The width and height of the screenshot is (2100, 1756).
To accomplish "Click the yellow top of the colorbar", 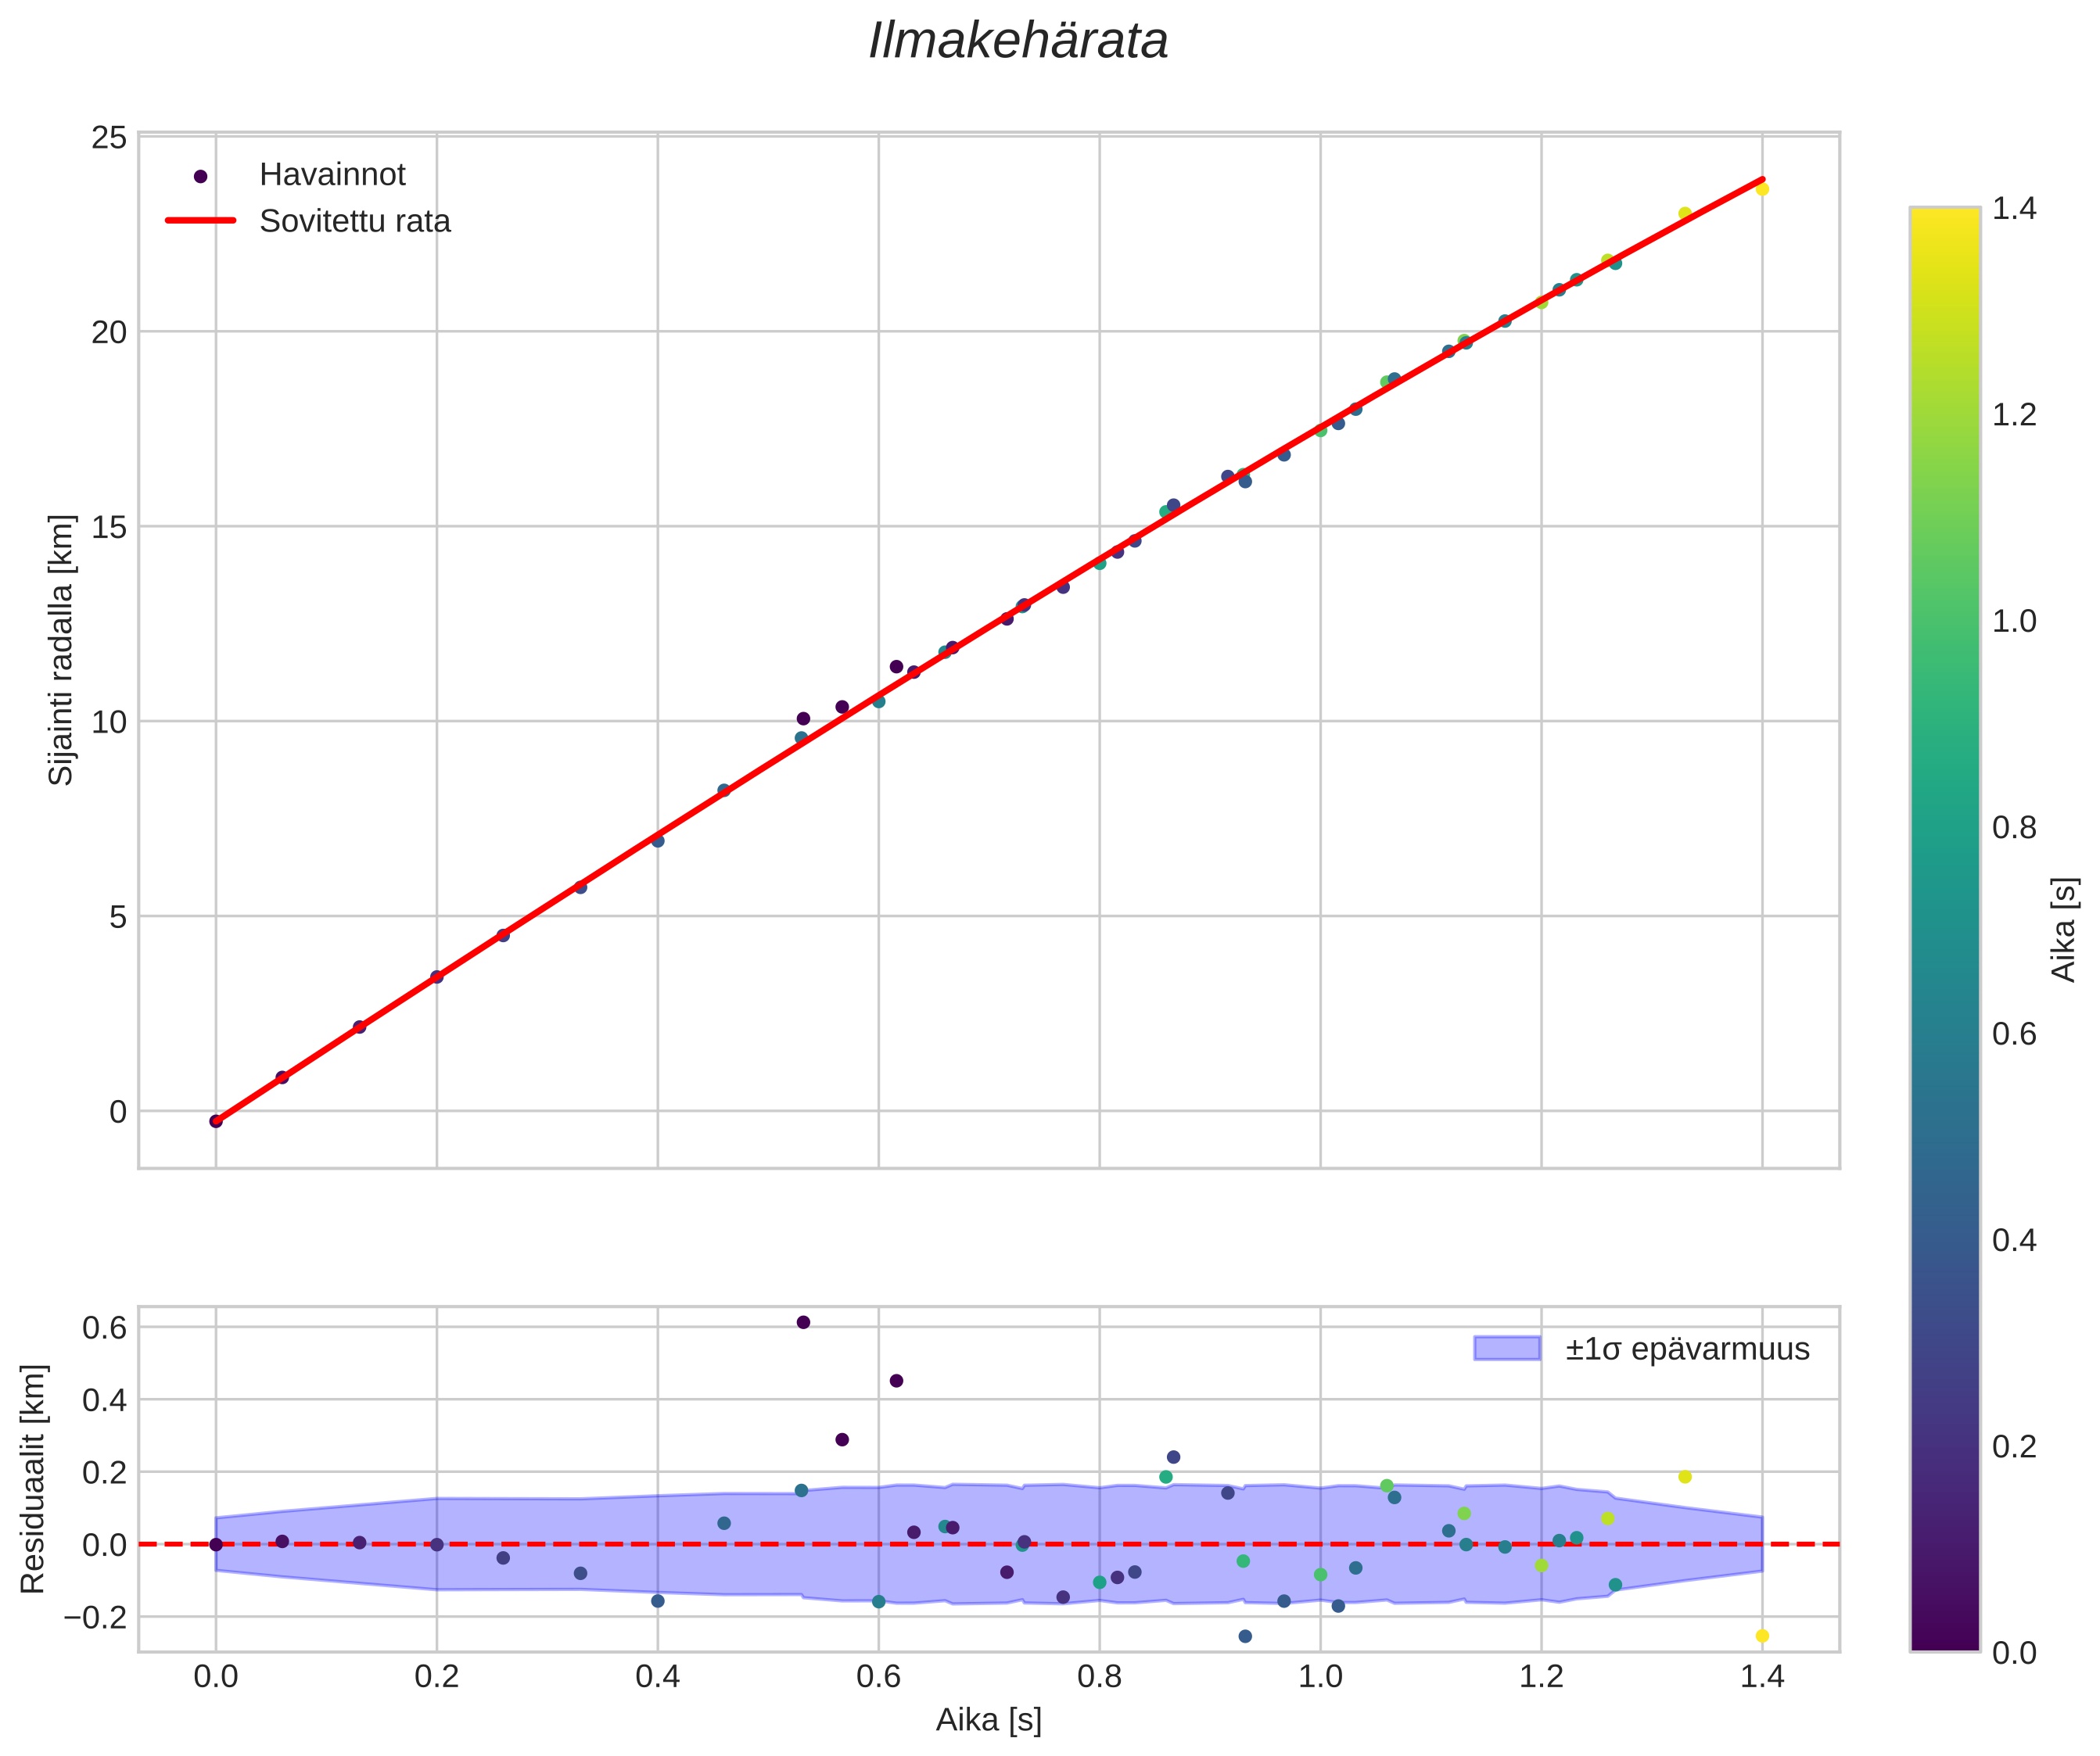I will click(1944, 225).
